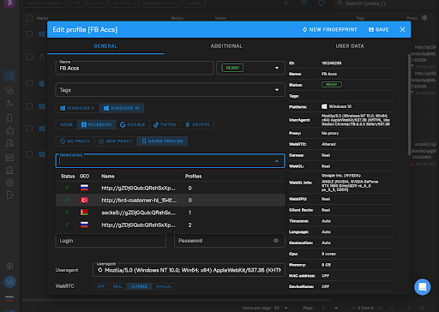The width and height of the screenshot is (439, 312).
Task: Toggle the select-all checkbox in header
Action: [29, 18]
